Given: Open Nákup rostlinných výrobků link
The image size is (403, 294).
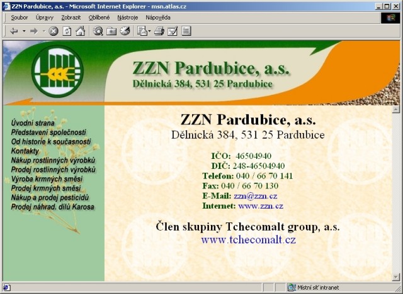Looking at the screenshot, I should coord(53,160).
